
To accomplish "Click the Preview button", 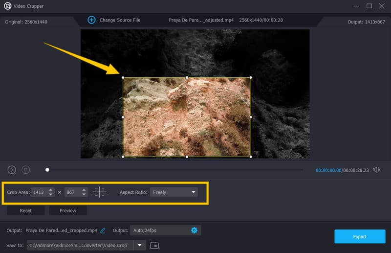I will coord(68,210).
